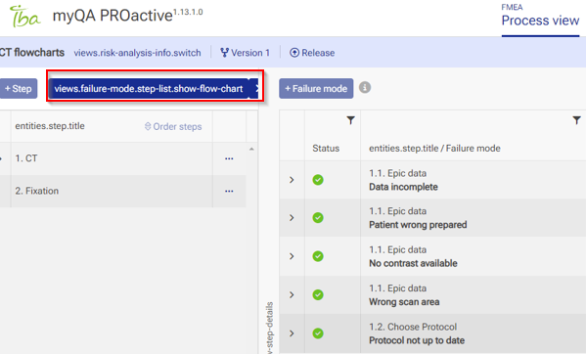Viewport: 586px width, 354px height.
Task: Click the Release button
Action: coord(312,53)
